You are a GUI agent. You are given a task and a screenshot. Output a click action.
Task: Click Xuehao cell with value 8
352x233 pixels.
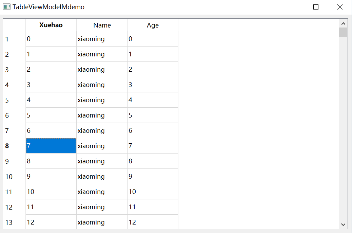(51, 161)
